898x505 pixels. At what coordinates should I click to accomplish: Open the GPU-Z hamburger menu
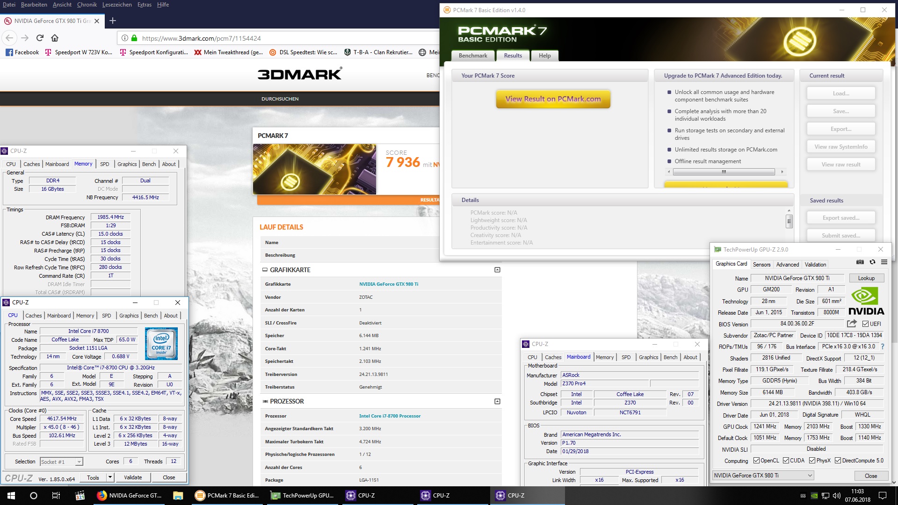(884, 262)
